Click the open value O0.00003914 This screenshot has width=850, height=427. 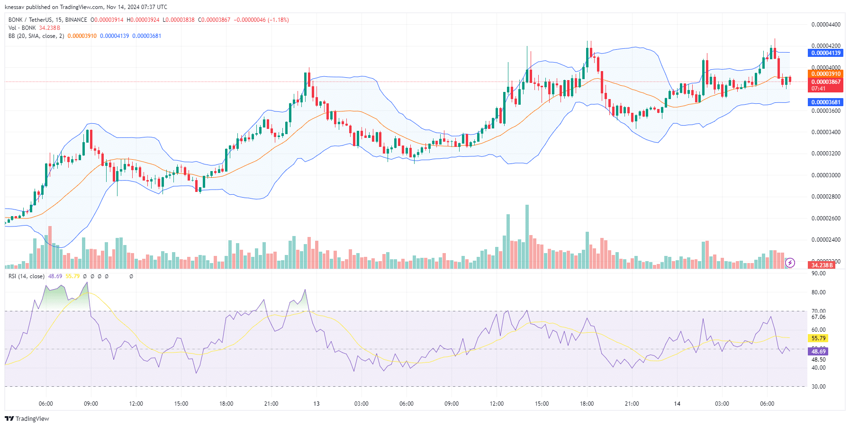click(x=107, y=20)
